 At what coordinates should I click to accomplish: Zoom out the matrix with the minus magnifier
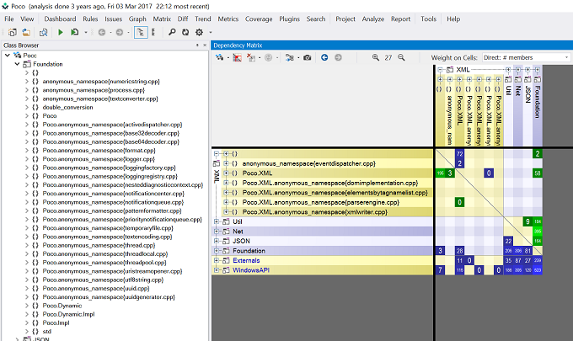pos(401,58)
